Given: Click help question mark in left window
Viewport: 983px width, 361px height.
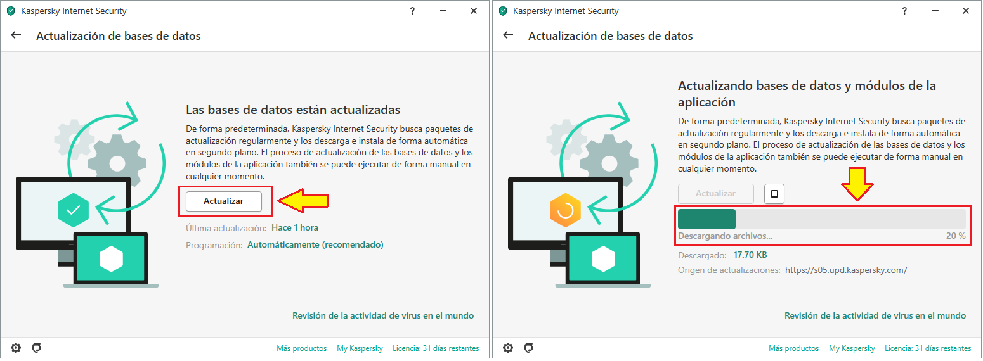Looking at the screenshot, I should [x=413, y=11].
